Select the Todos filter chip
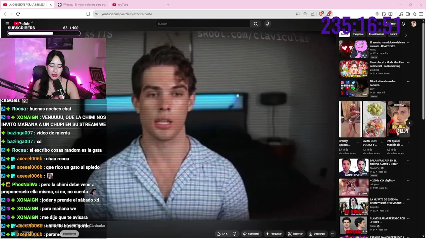Screen dimensions: 426x239 (x=344, y=34)
